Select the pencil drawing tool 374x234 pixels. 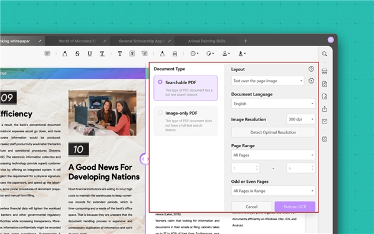(x=162, y=54)
